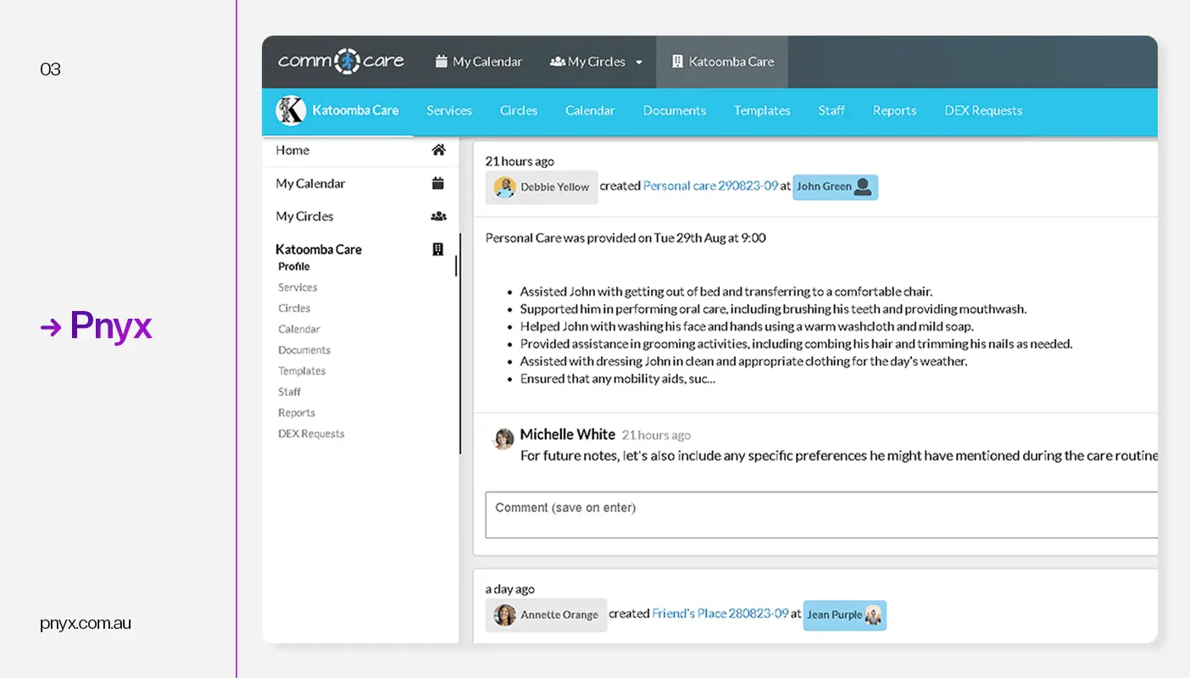Click the building icon on Katoomba Care tab

[x=677, y=61]
